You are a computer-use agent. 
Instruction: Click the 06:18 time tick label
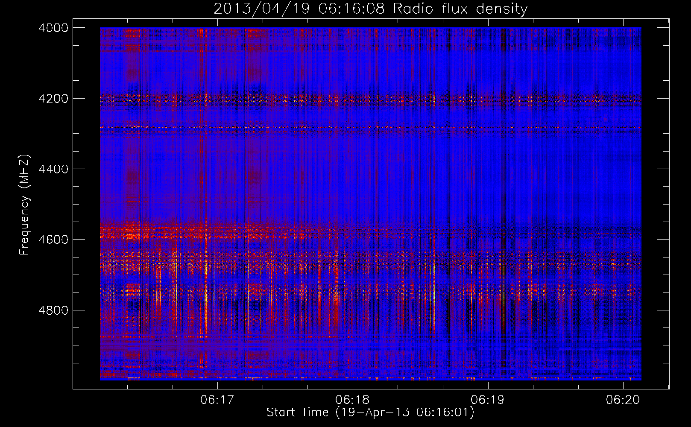[x=352, y=400]
